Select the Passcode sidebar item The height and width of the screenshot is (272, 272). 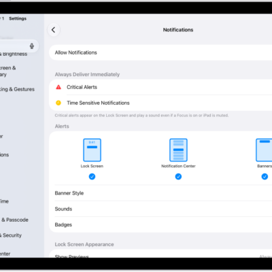click(x=14, y=220)
